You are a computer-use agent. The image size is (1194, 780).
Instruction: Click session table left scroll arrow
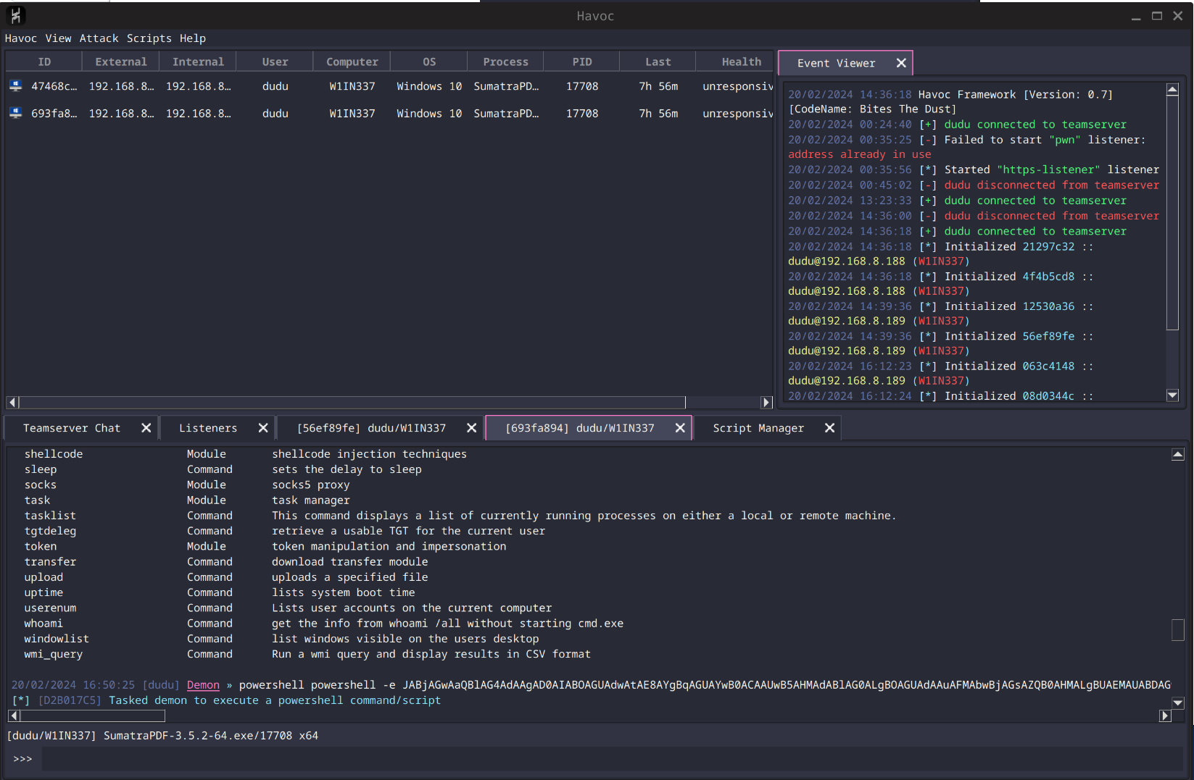pyautogui.click(x=12, y=402)
